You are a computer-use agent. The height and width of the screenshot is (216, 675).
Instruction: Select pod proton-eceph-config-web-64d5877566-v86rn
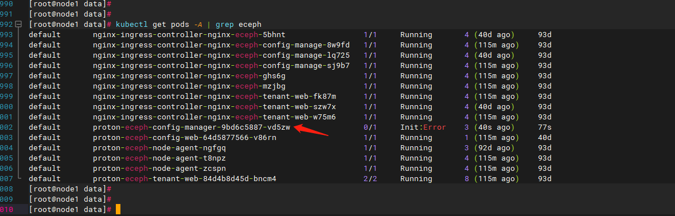pos(185,138)
